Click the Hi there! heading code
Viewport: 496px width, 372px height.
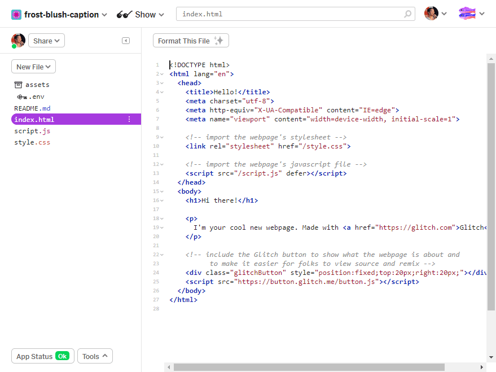(x=222, y=200)
